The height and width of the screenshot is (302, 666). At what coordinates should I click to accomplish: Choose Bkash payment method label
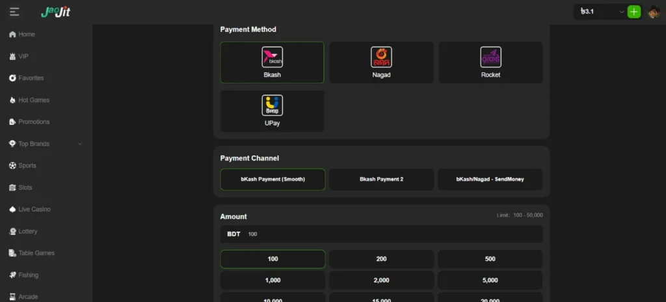click(273, 75)
